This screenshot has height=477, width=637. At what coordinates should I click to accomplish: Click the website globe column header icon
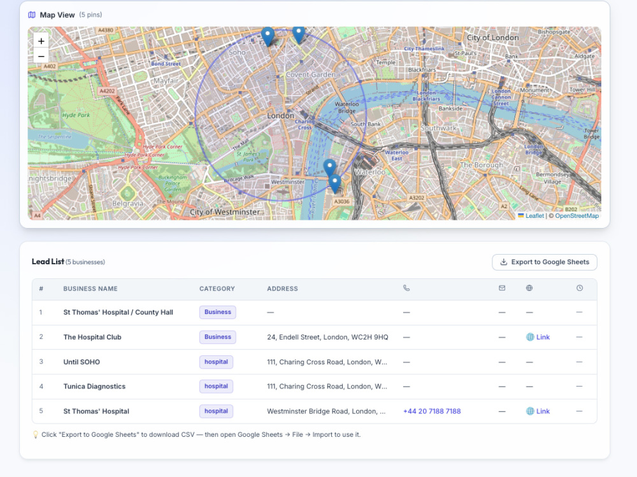529,288
